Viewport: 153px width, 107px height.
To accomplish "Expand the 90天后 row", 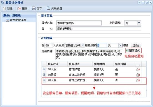I will (44, 80).
